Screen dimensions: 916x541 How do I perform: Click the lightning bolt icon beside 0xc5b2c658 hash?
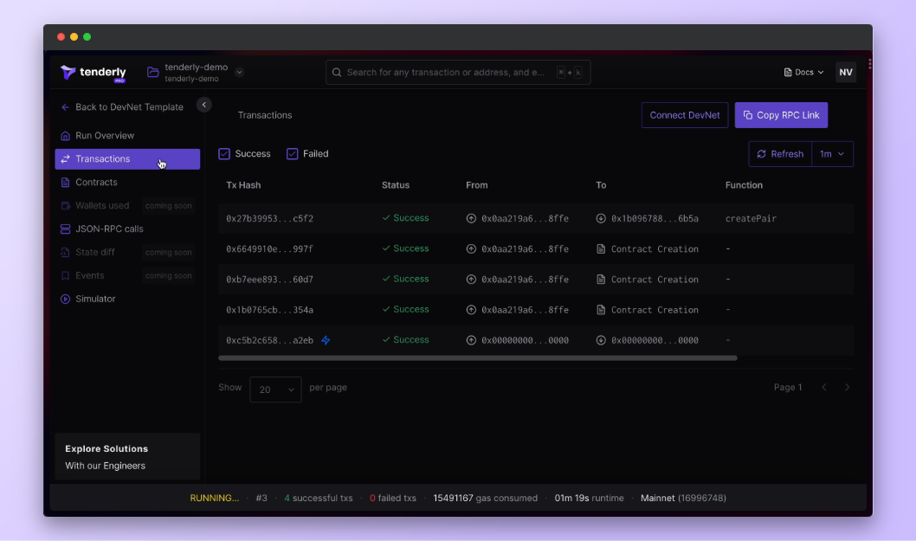pos(326,340)
